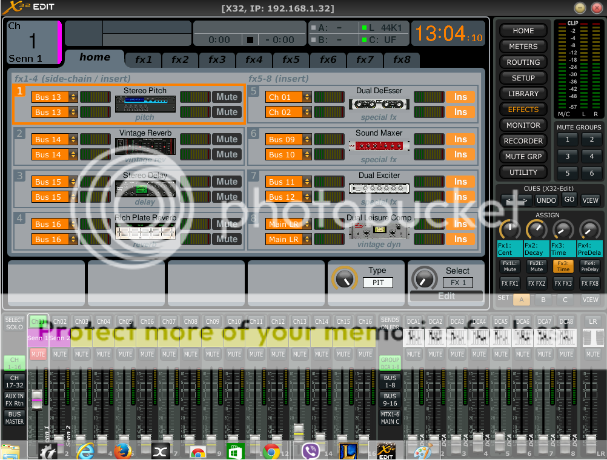Switch to the fx3 tab

click(x=217, y=60)
